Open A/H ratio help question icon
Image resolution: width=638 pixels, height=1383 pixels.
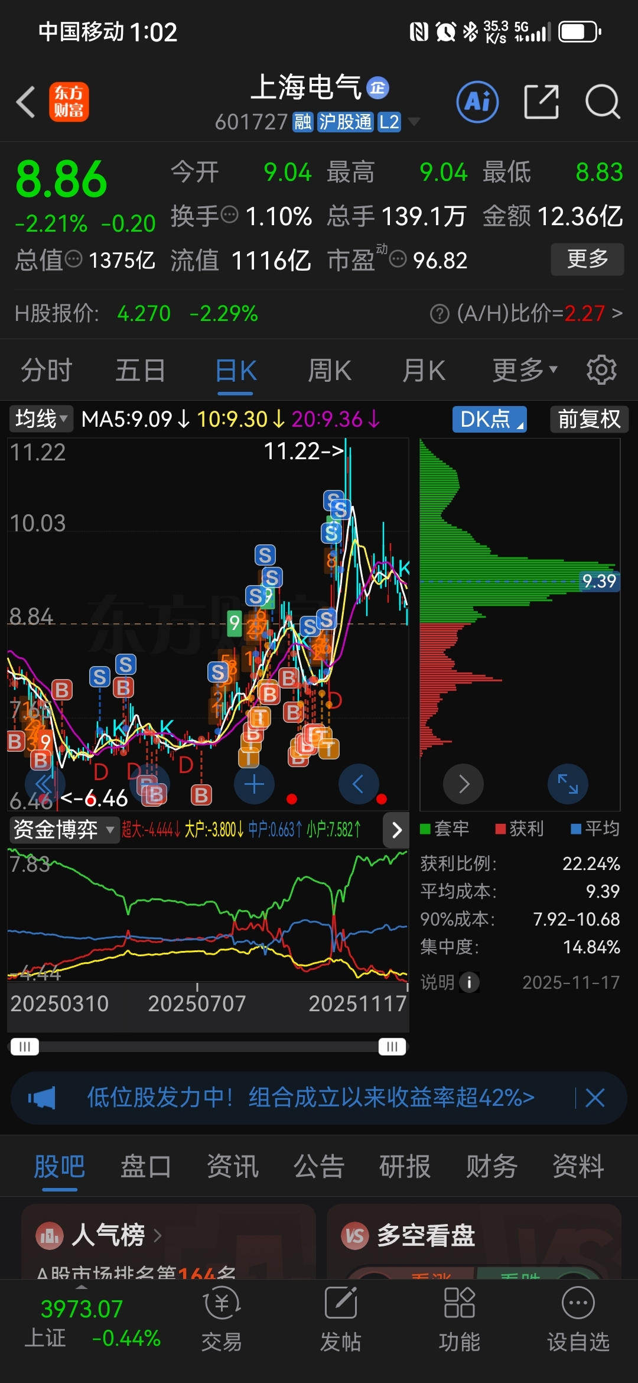[440, 314]
